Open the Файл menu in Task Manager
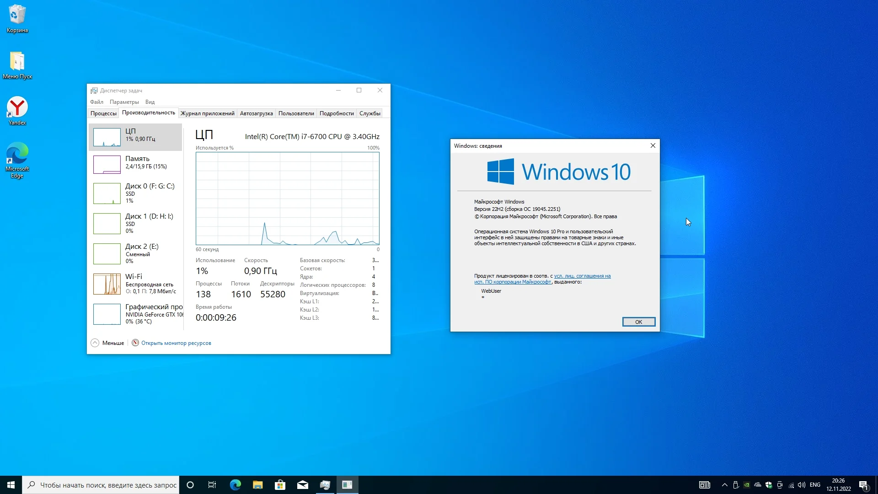The width and height of the screenshot is (878, 494). point(96,102)
